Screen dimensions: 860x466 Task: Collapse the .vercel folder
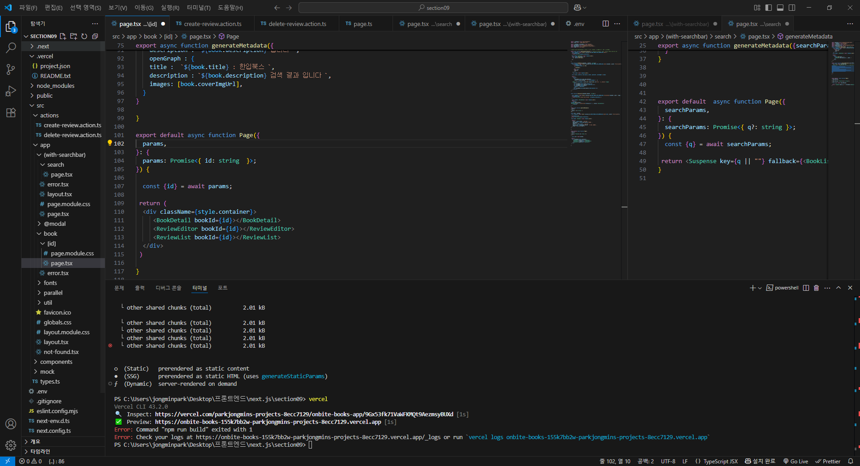coord(63,56)
